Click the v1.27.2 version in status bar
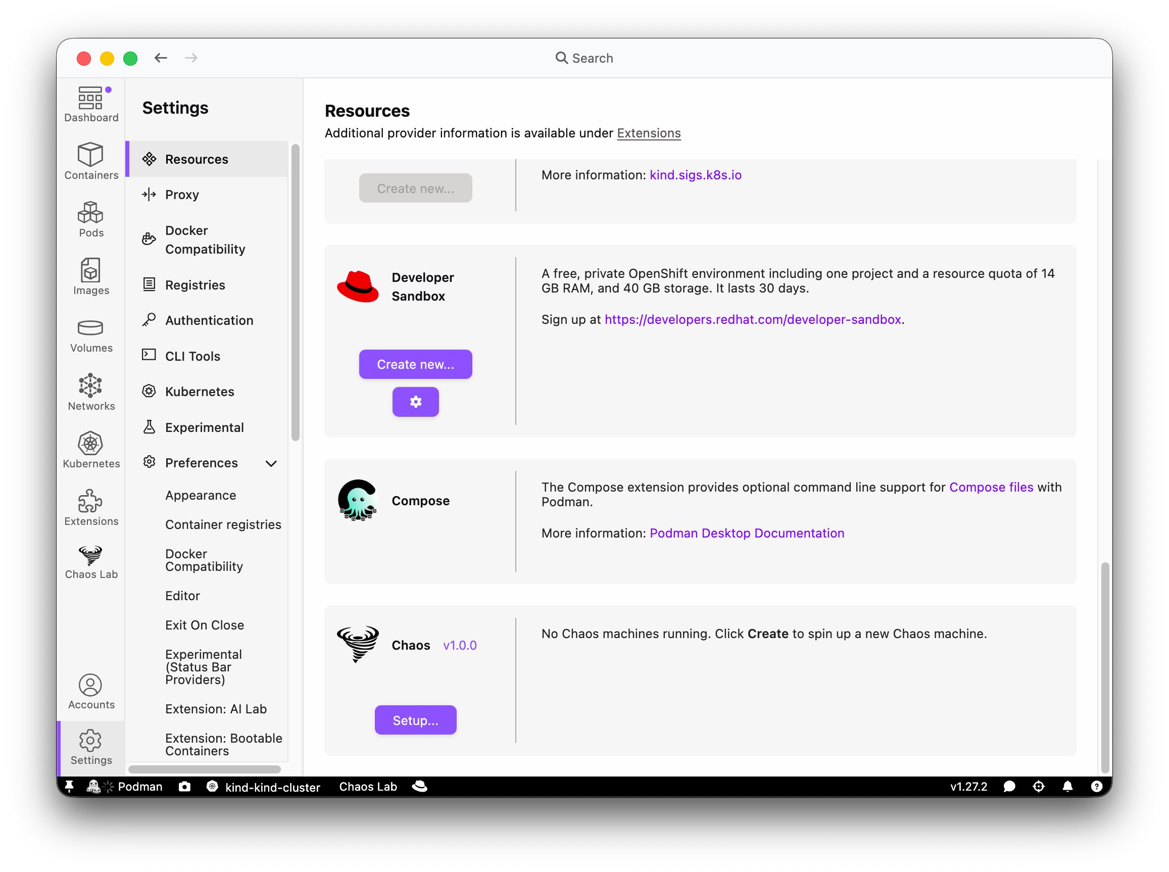Image resolution: width=1169 pixels, height=872 pixels. point(968,787)
